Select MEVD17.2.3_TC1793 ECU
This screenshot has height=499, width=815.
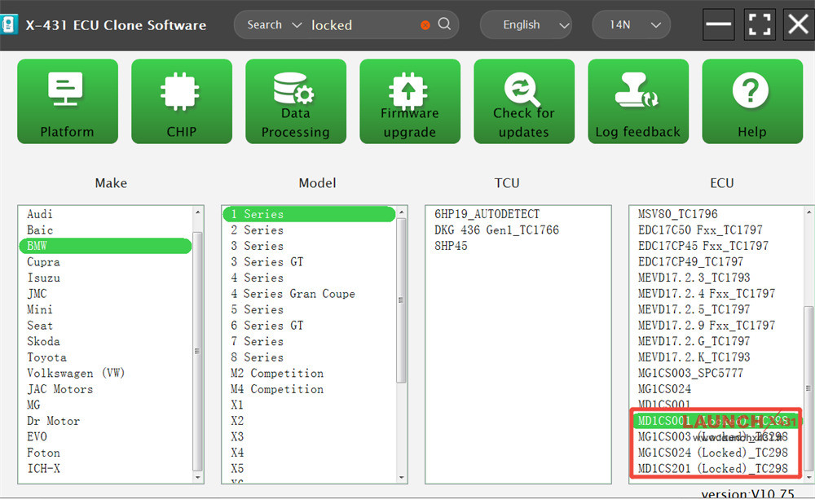coord(694,278)
